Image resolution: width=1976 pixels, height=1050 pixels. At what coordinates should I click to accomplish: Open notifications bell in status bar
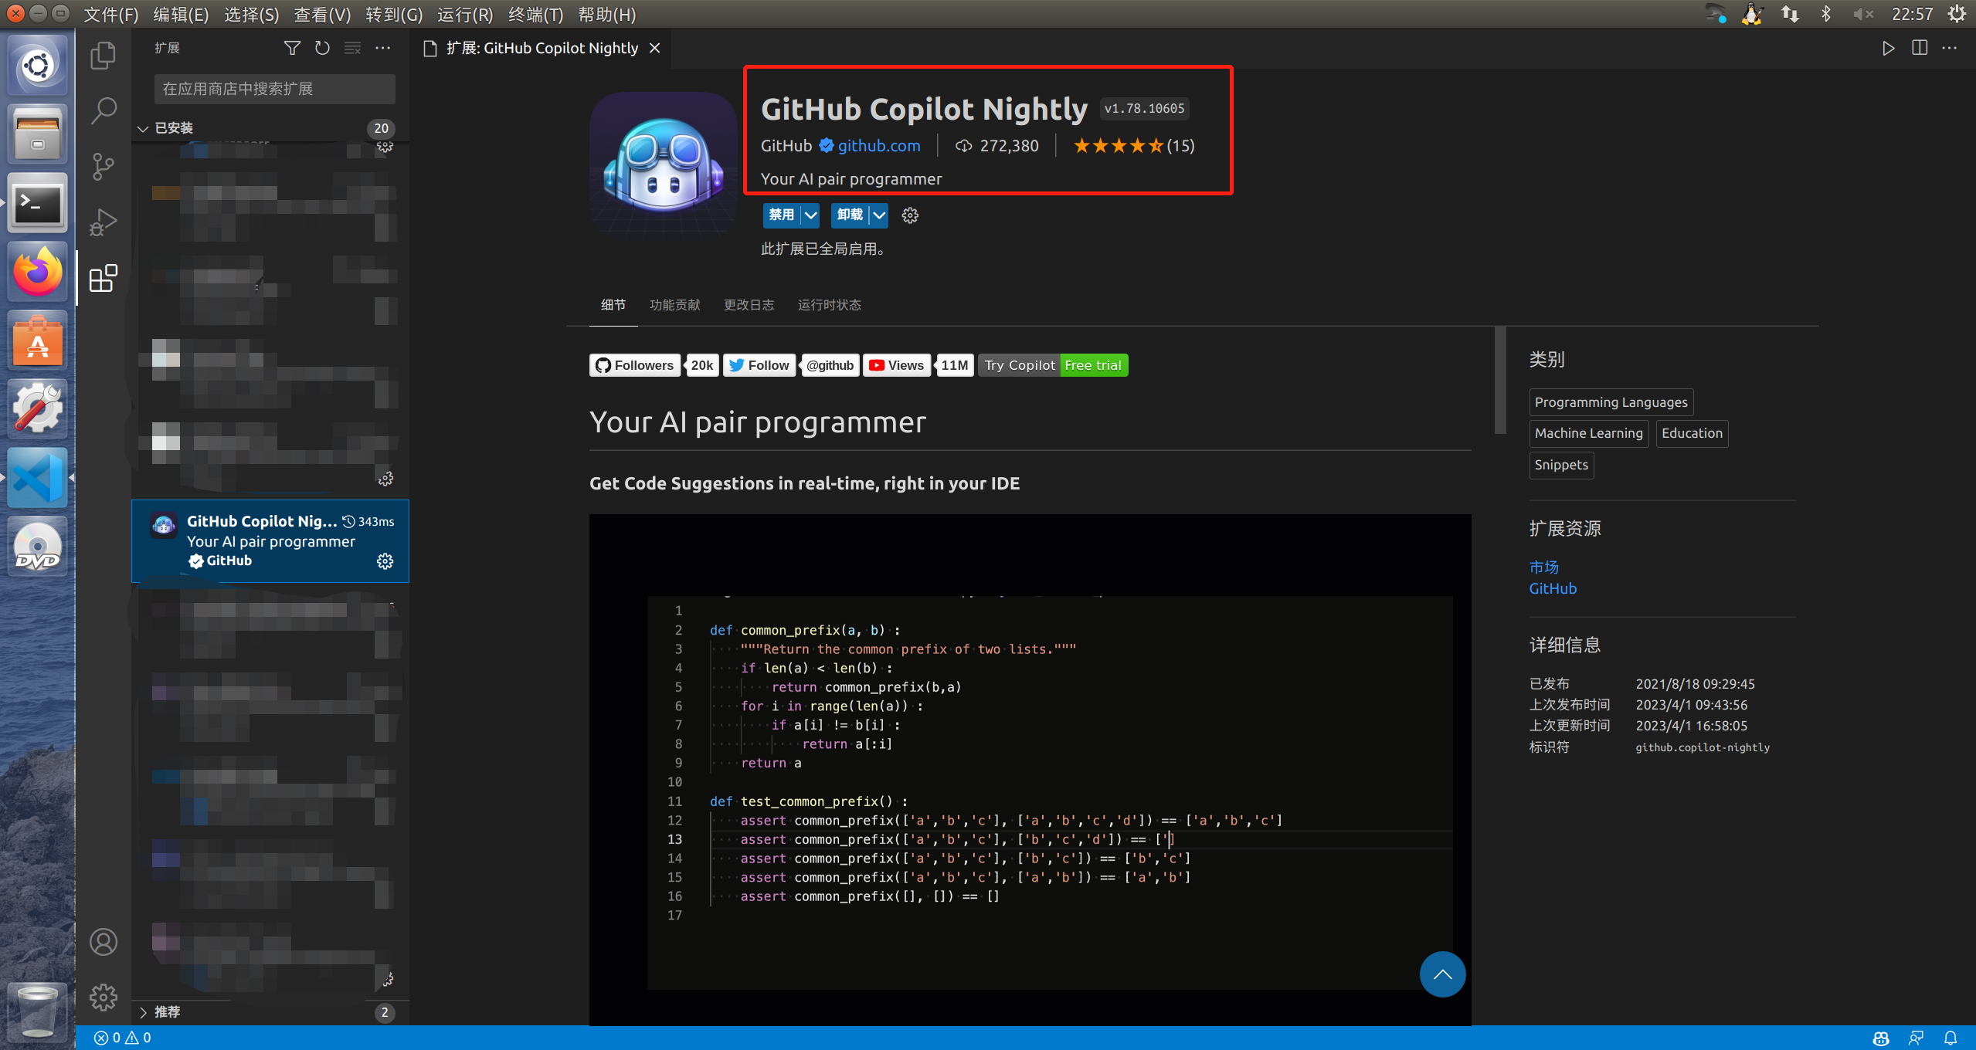click(x=1951, y=1038)
